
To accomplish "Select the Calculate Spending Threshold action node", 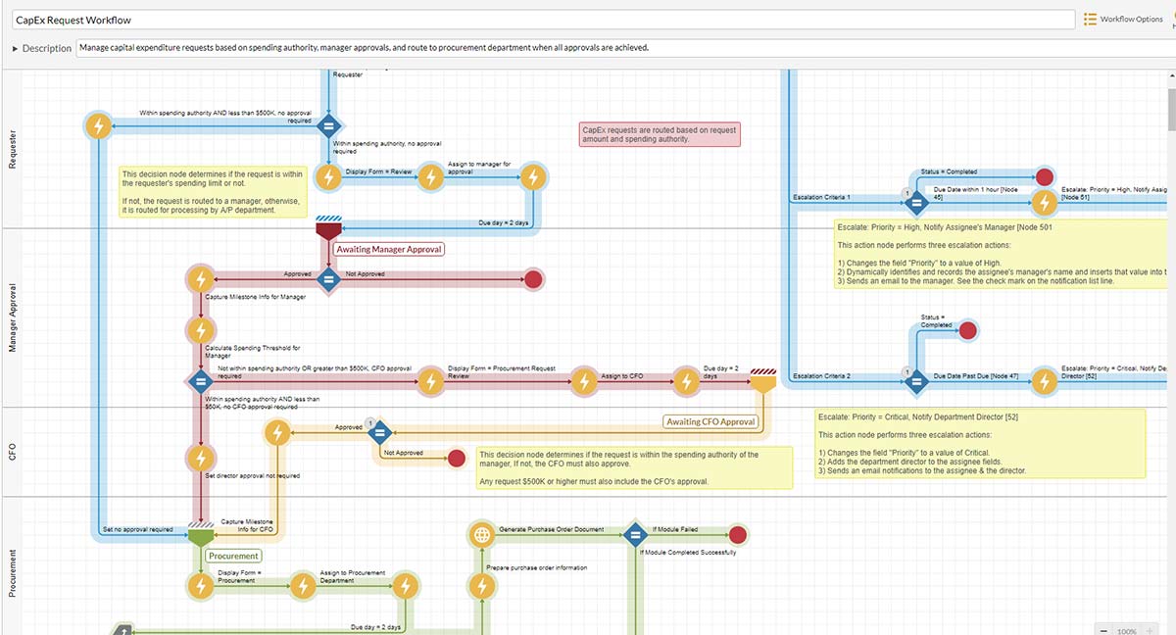I will pyautogui.click(x=200, y=330).
